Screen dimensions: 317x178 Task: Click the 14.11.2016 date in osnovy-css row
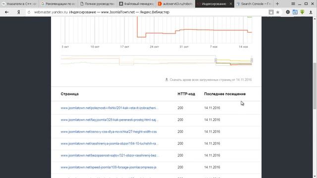[212, 132]
